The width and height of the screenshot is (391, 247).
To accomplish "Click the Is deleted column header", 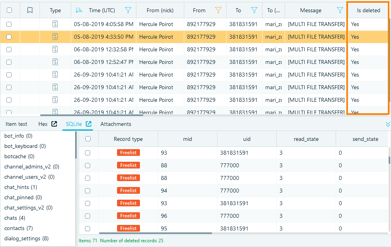I will tap(368, 10).
